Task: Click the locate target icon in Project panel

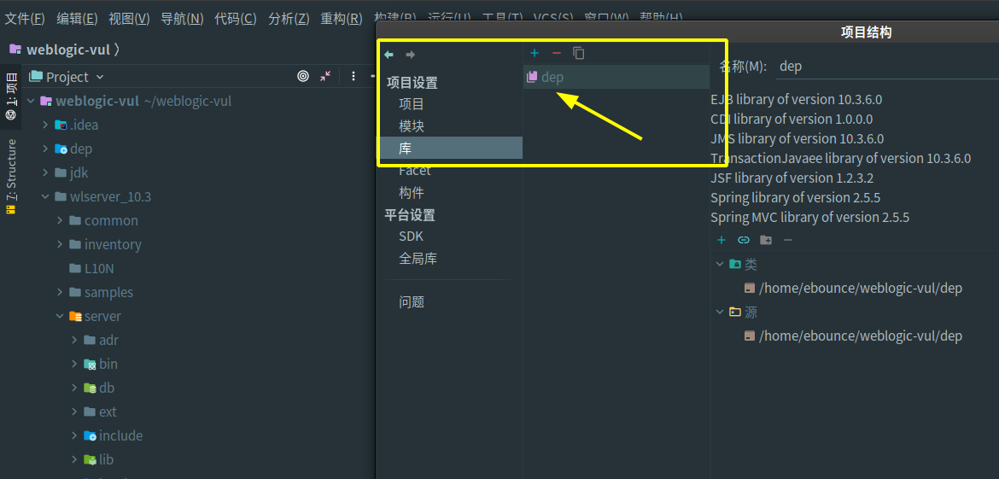Action: (303, 76)
